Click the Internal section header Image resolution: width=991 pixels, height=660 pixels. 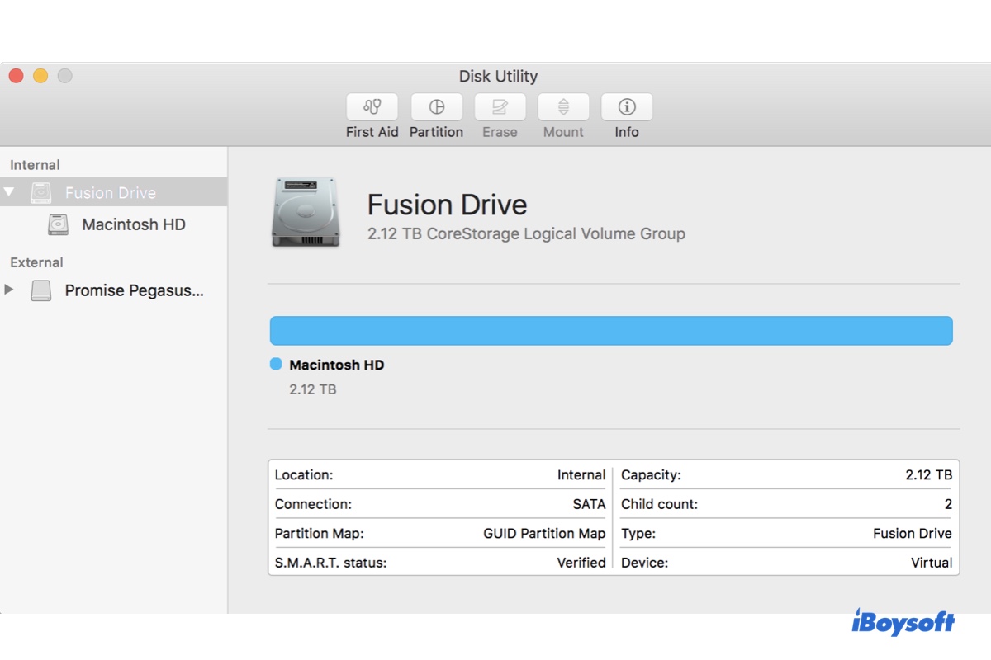(34, 164)
